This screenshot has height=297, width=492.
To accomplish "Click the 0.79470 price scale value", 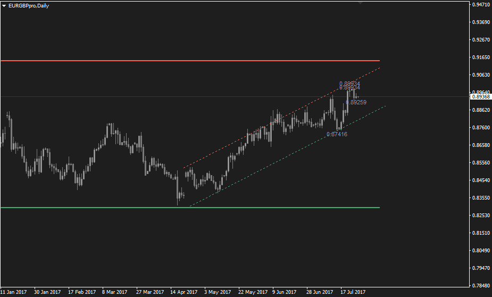I will click(x=481, y=268).
